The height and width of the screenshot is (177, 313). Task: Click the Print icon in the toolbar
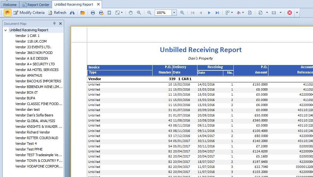click(93, 13)
